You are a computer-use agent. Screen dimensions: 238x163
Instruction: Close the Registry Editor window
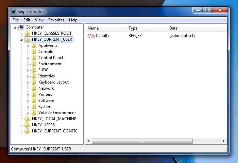pyautogui.click(x=220, y=10)
